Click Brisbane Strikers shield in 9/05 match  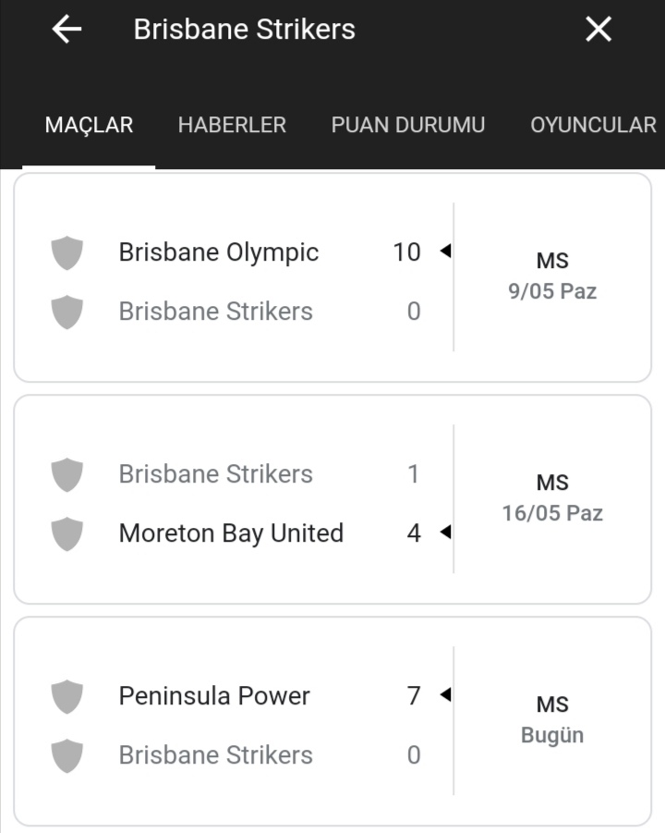point(66,312)
